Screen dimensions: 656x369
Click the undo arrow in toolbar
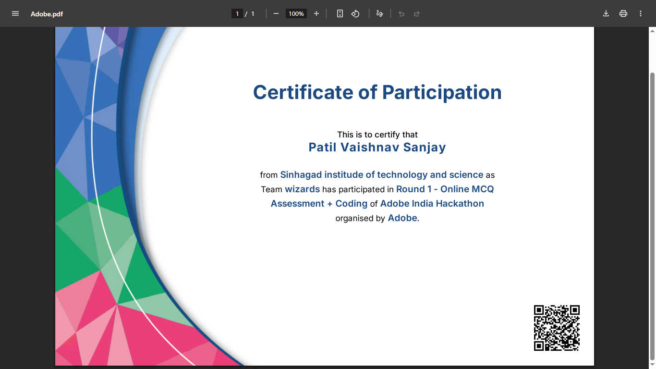tap(401, 13)
